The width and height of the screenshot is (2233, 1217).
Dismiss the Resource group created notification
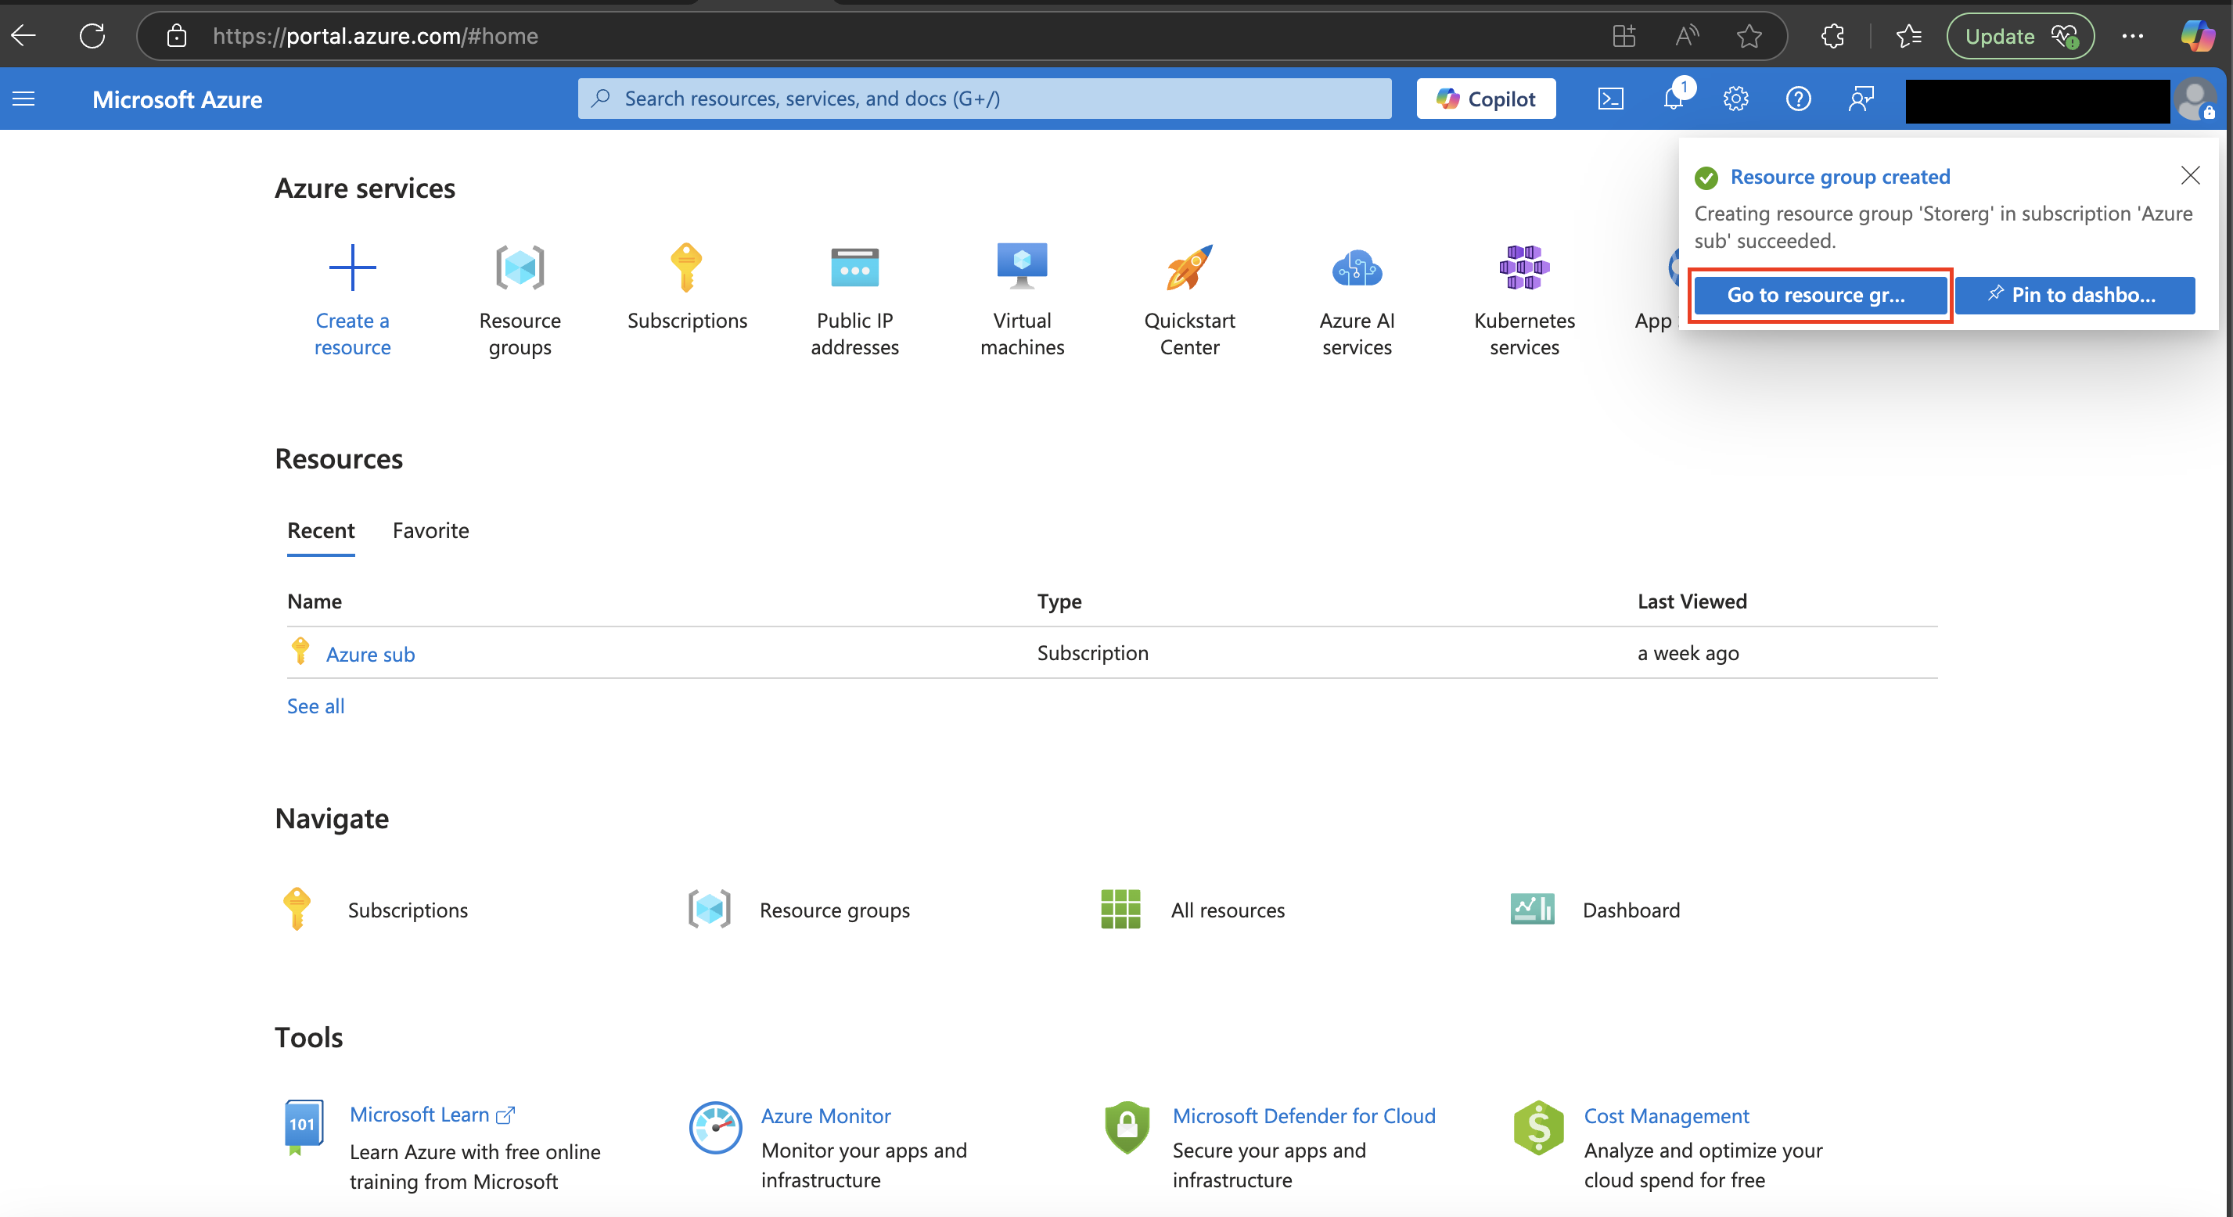2190,175
